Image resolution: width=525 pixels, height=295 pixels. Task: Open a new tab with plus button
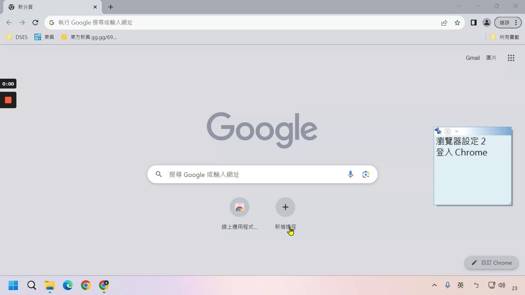point(111,7)
